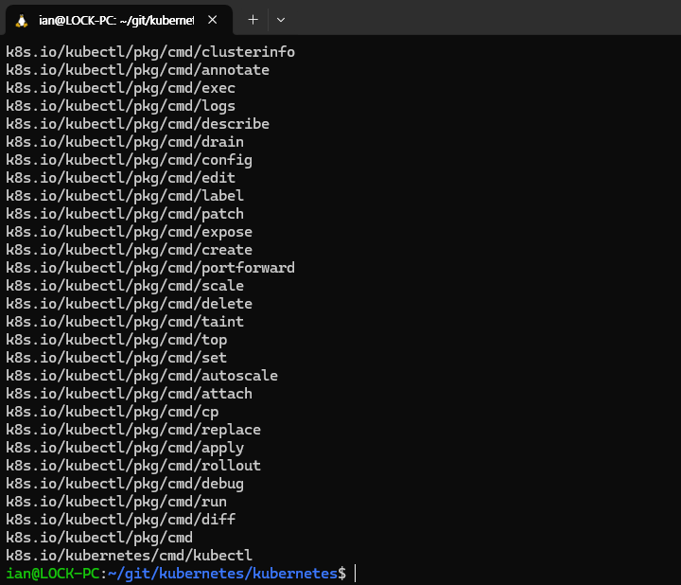The height and width of the screenshot is (585, 681).
Task: Click the line ending in cmd/taint
Action: pos(125,322)
